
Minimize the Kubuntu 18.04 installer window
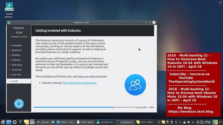pyautogui.click(x=146, y=23)
